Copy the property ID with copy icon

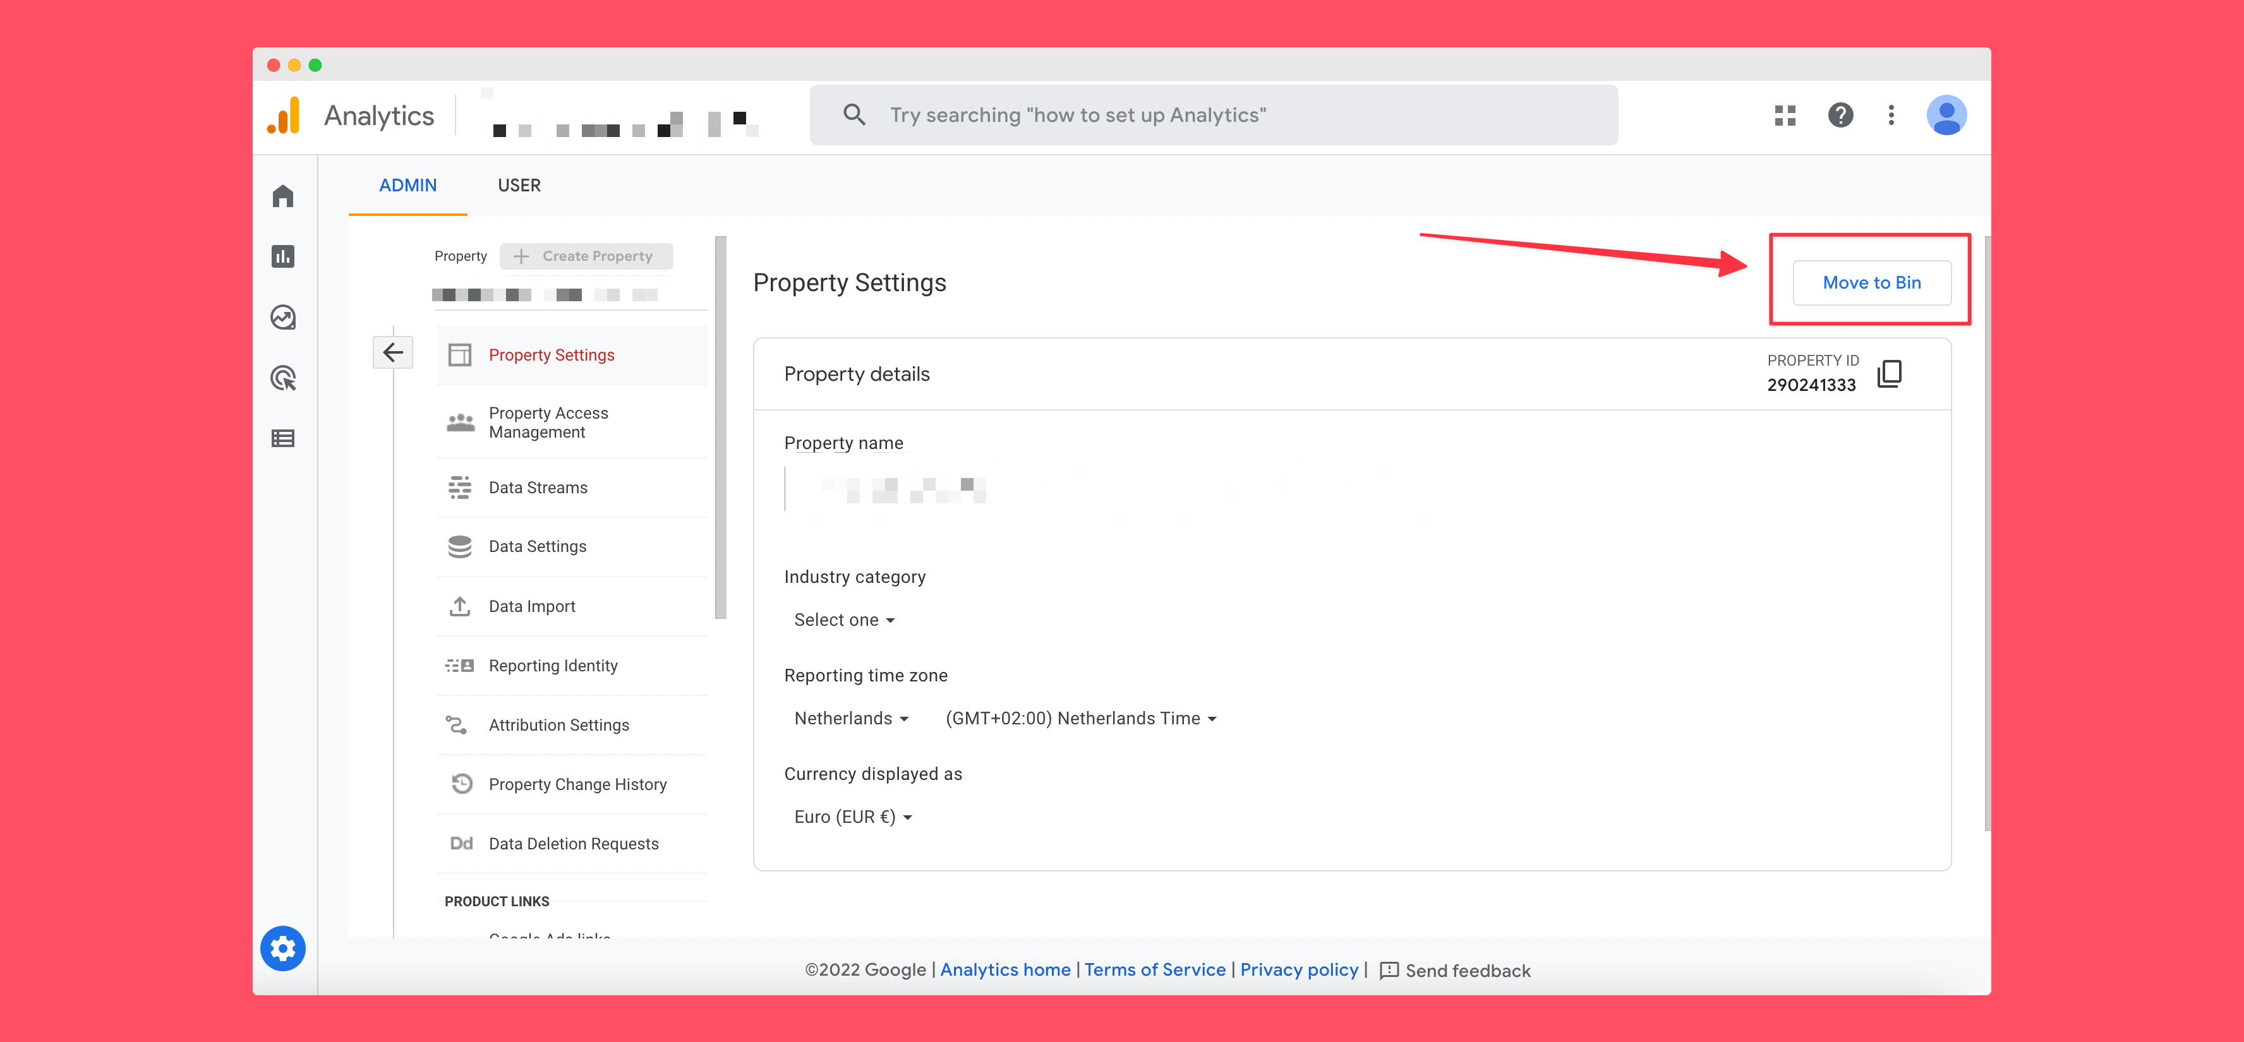point(1890,373)
